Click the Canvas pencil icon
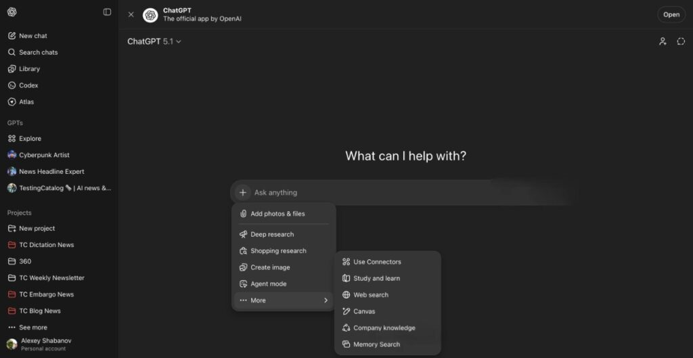 (x=346, y=311)
